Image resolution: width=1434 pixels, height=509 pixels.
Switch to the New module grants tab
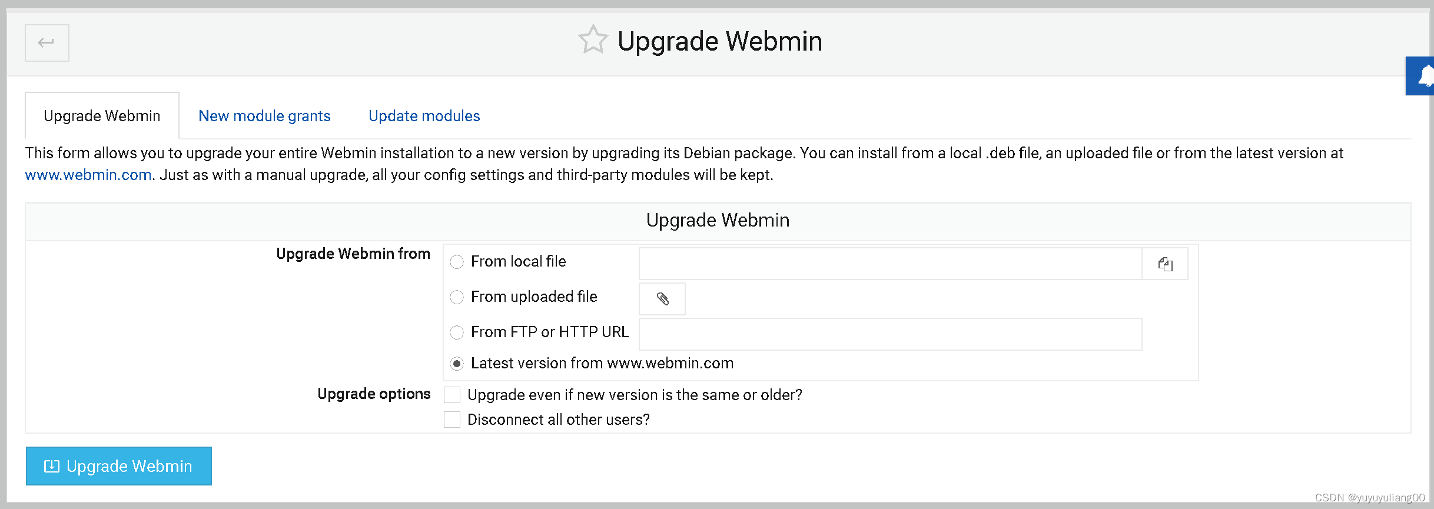pyautogui.click(x=264, y=115)
